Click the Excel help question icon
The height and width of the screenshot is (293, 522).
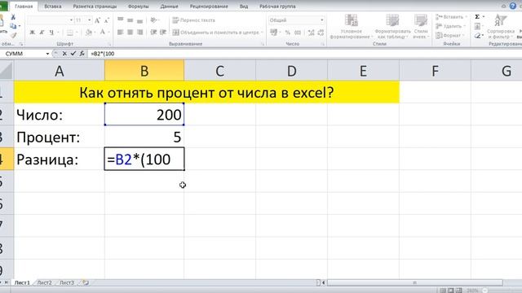pos(513,6)
